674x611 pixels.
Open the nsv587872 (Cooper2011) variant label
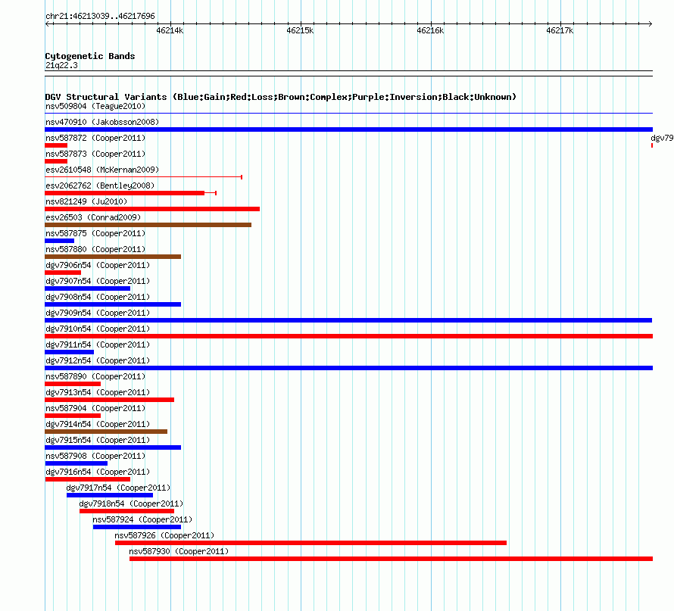95,138
